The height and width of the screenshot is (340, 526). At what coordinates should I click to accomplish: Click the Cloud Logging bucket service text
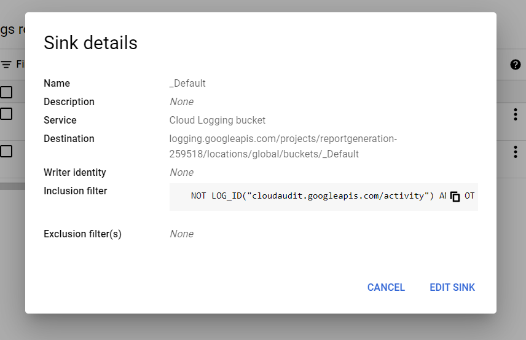pyautogui.click(x=218, y=121)
